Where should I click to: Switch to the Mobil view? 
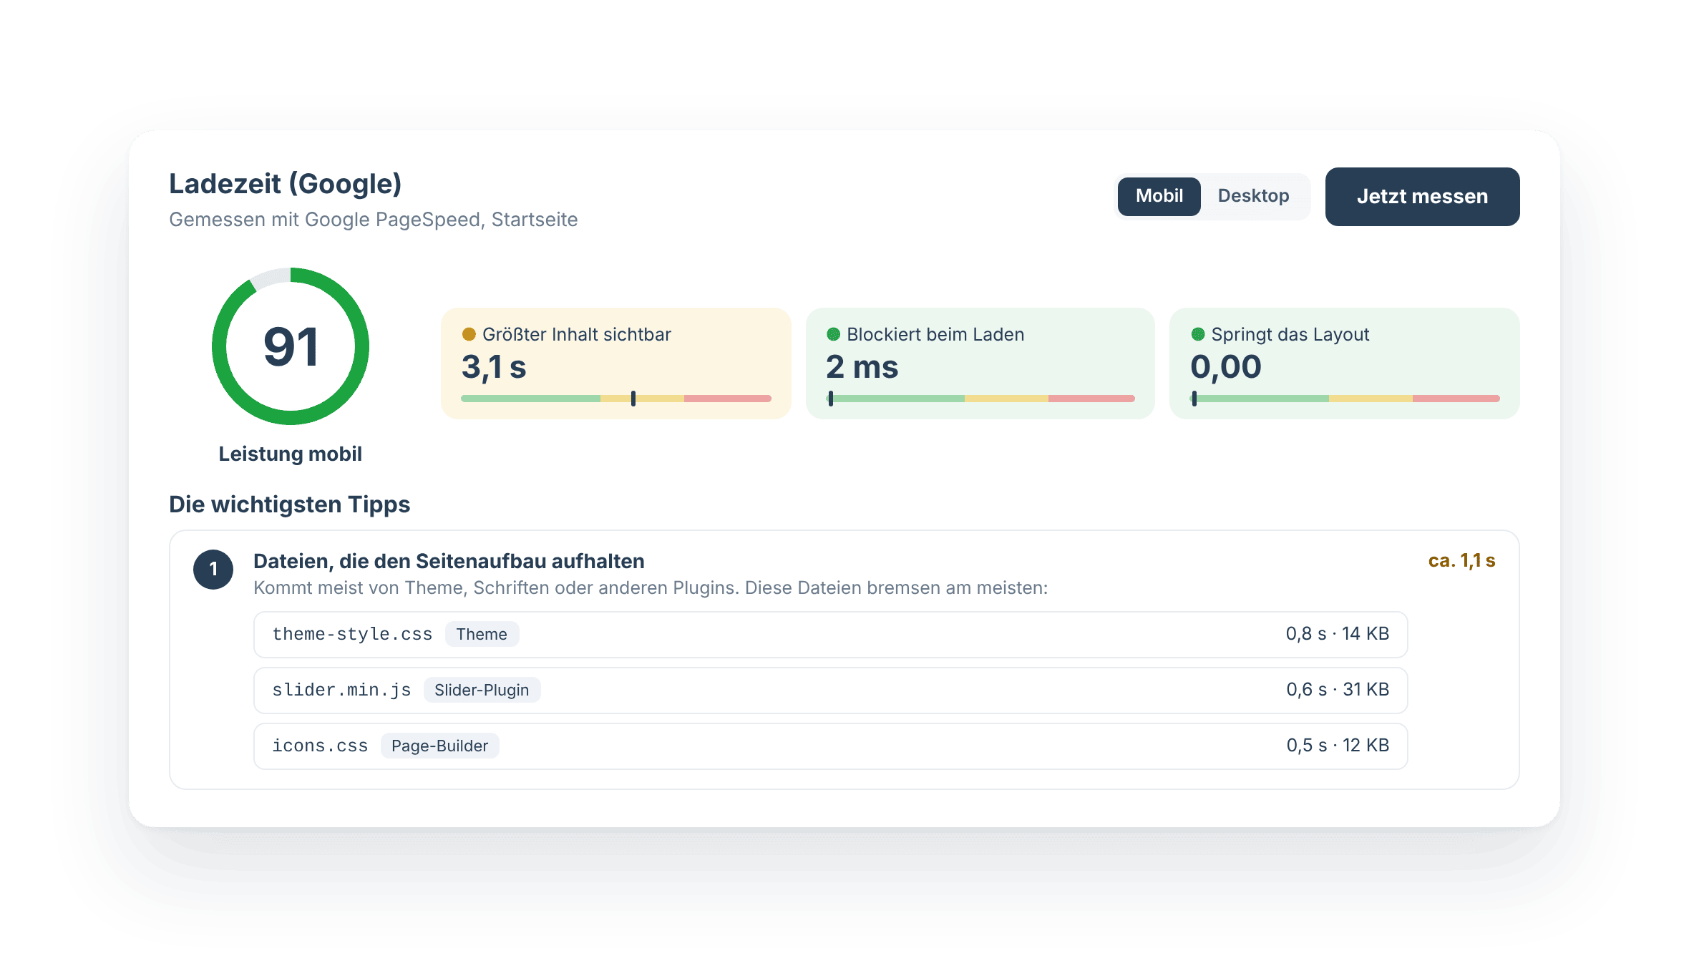click(1159, 196)
